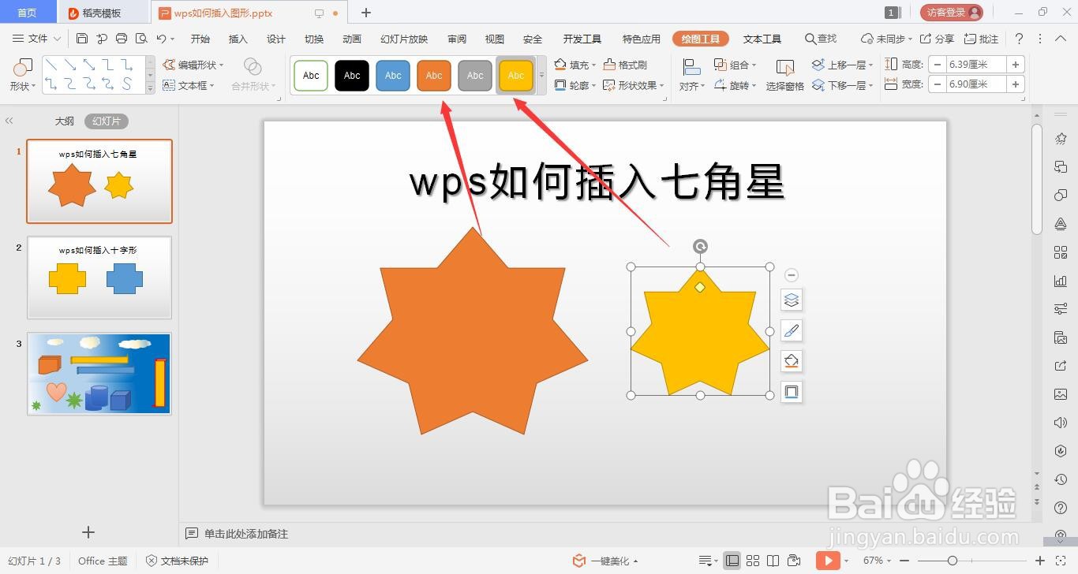Click the slideshow play button in status bar
This screenshot has width=1078, height=574.
[828, 561]
